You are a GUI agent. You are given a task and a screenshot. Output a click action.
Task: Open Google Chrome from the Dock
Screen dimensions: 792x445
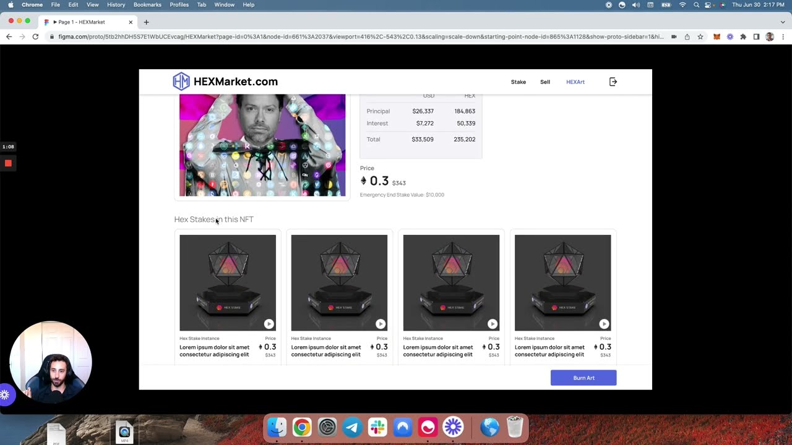302,427
